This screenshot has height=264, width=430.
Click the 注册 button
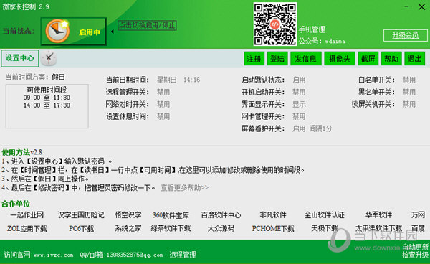(x=254, y=58)
